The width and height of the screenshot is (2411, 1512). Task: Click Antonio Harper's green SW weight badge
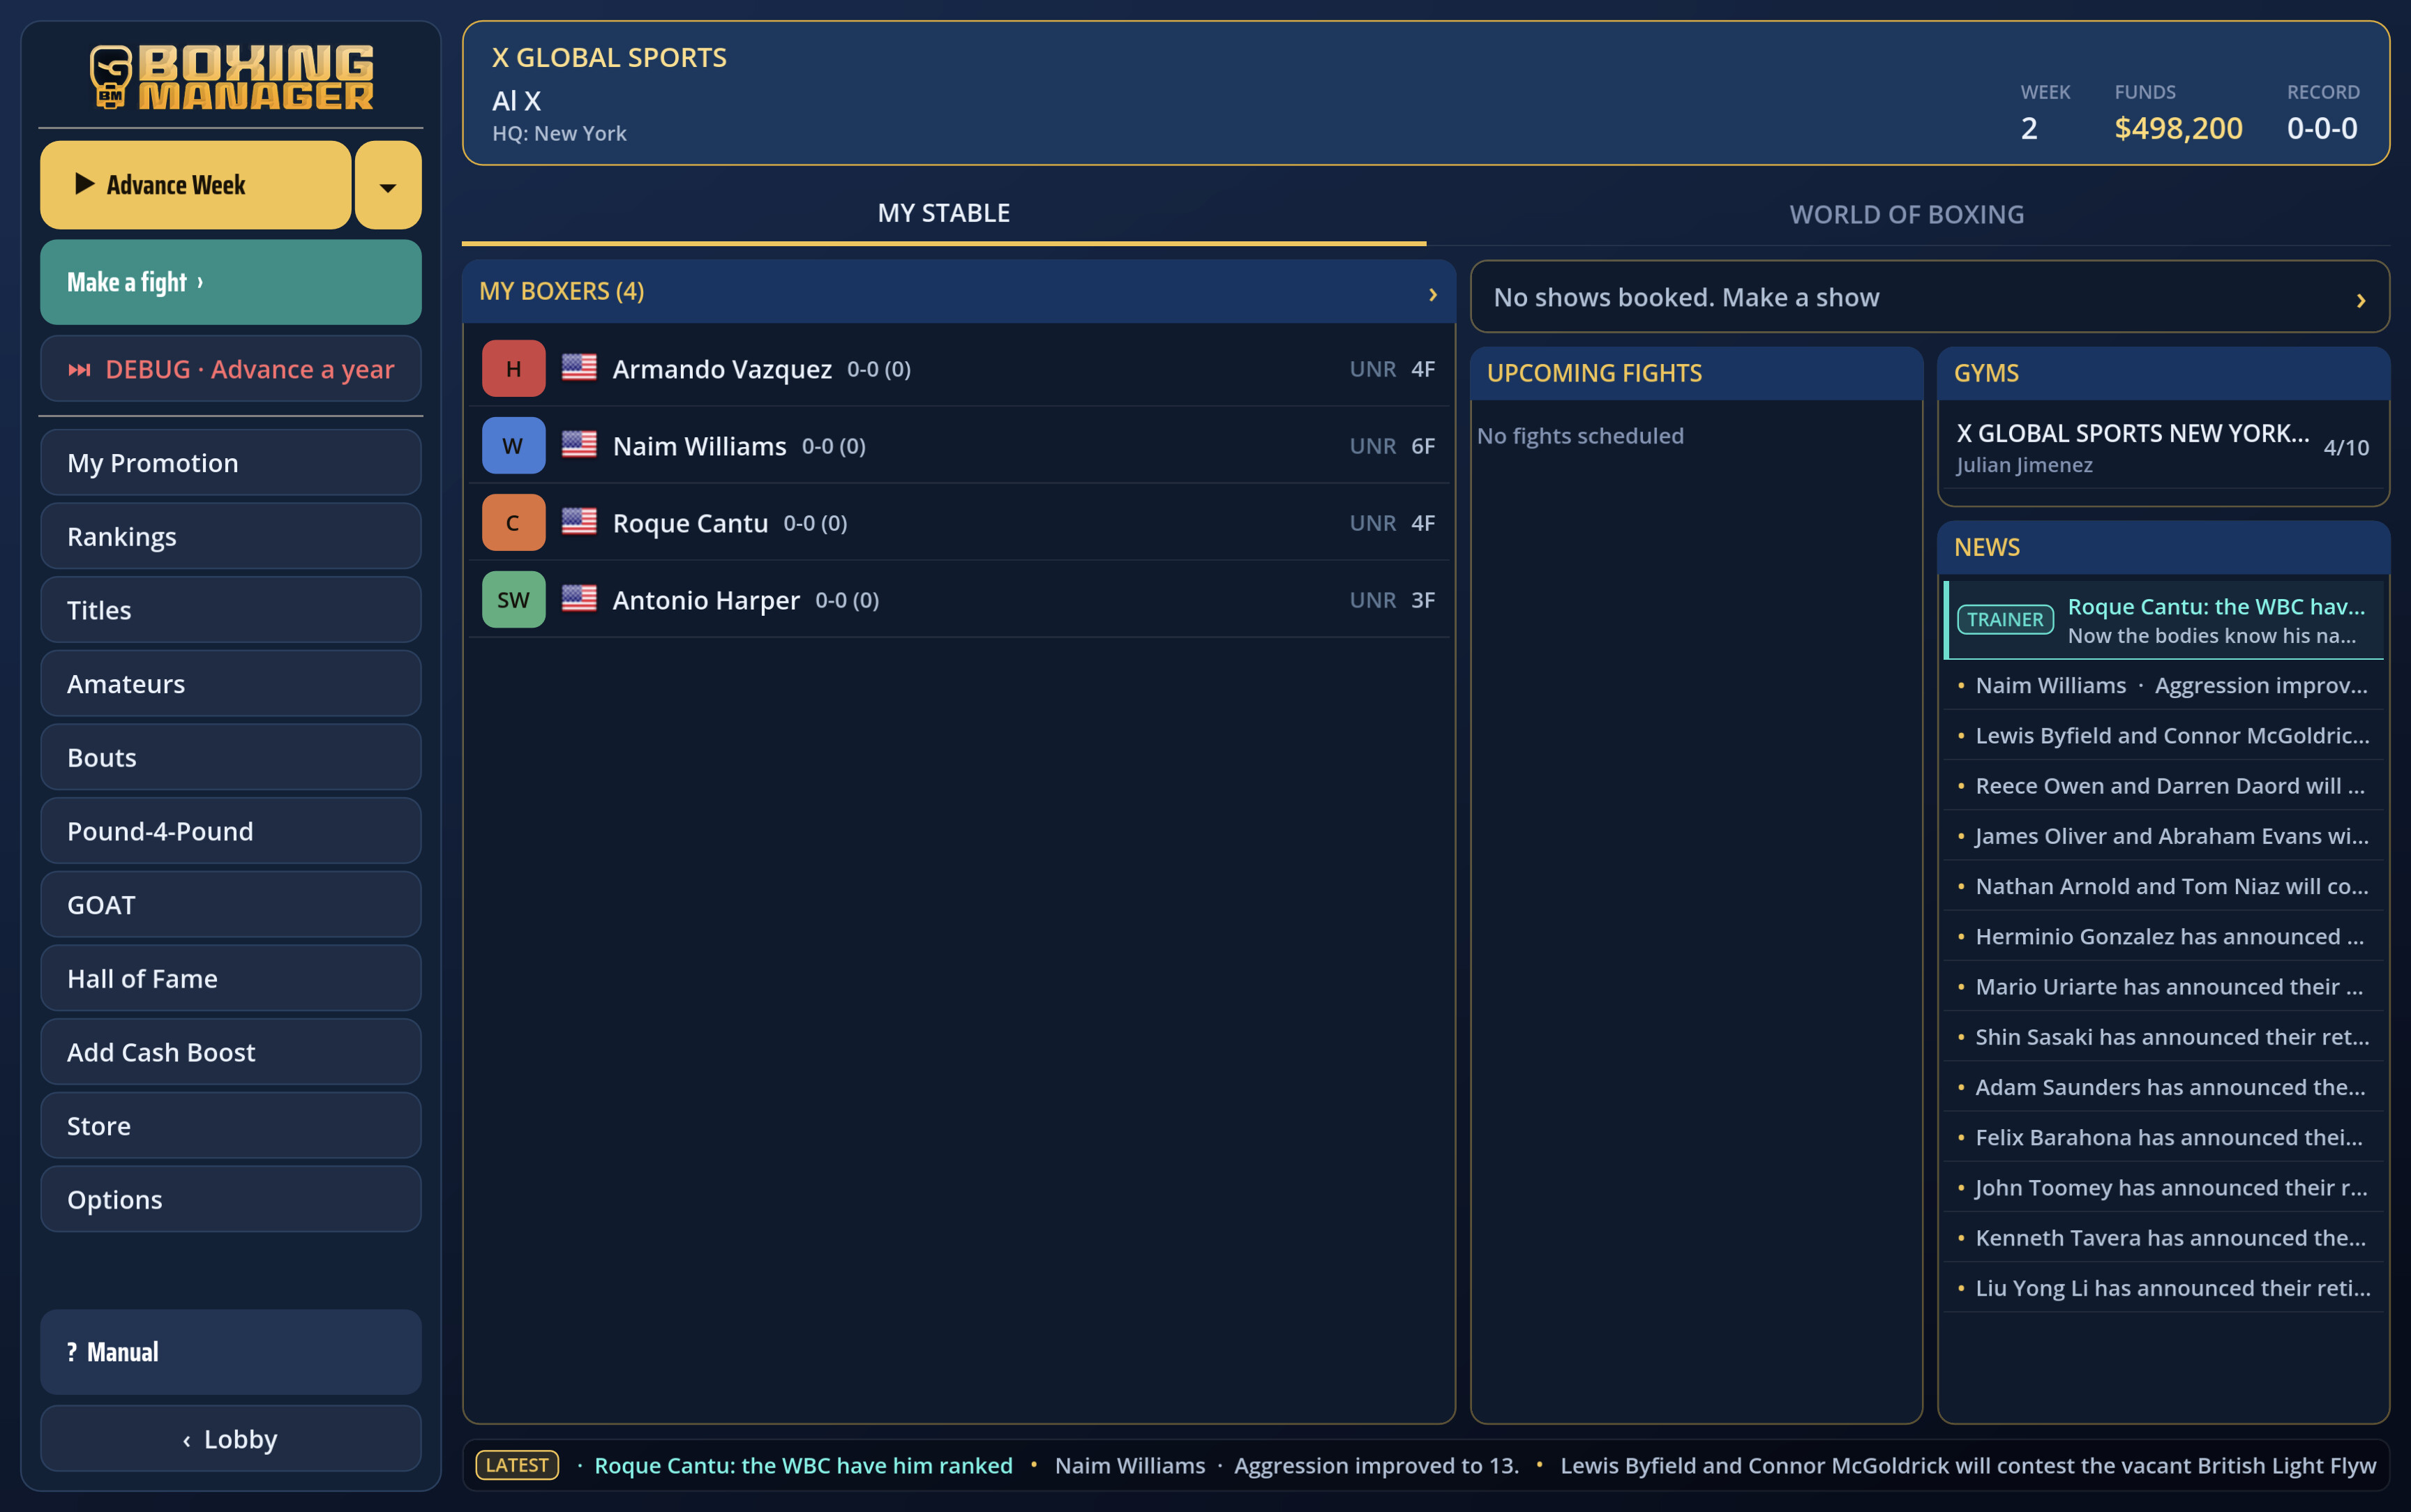513,600
